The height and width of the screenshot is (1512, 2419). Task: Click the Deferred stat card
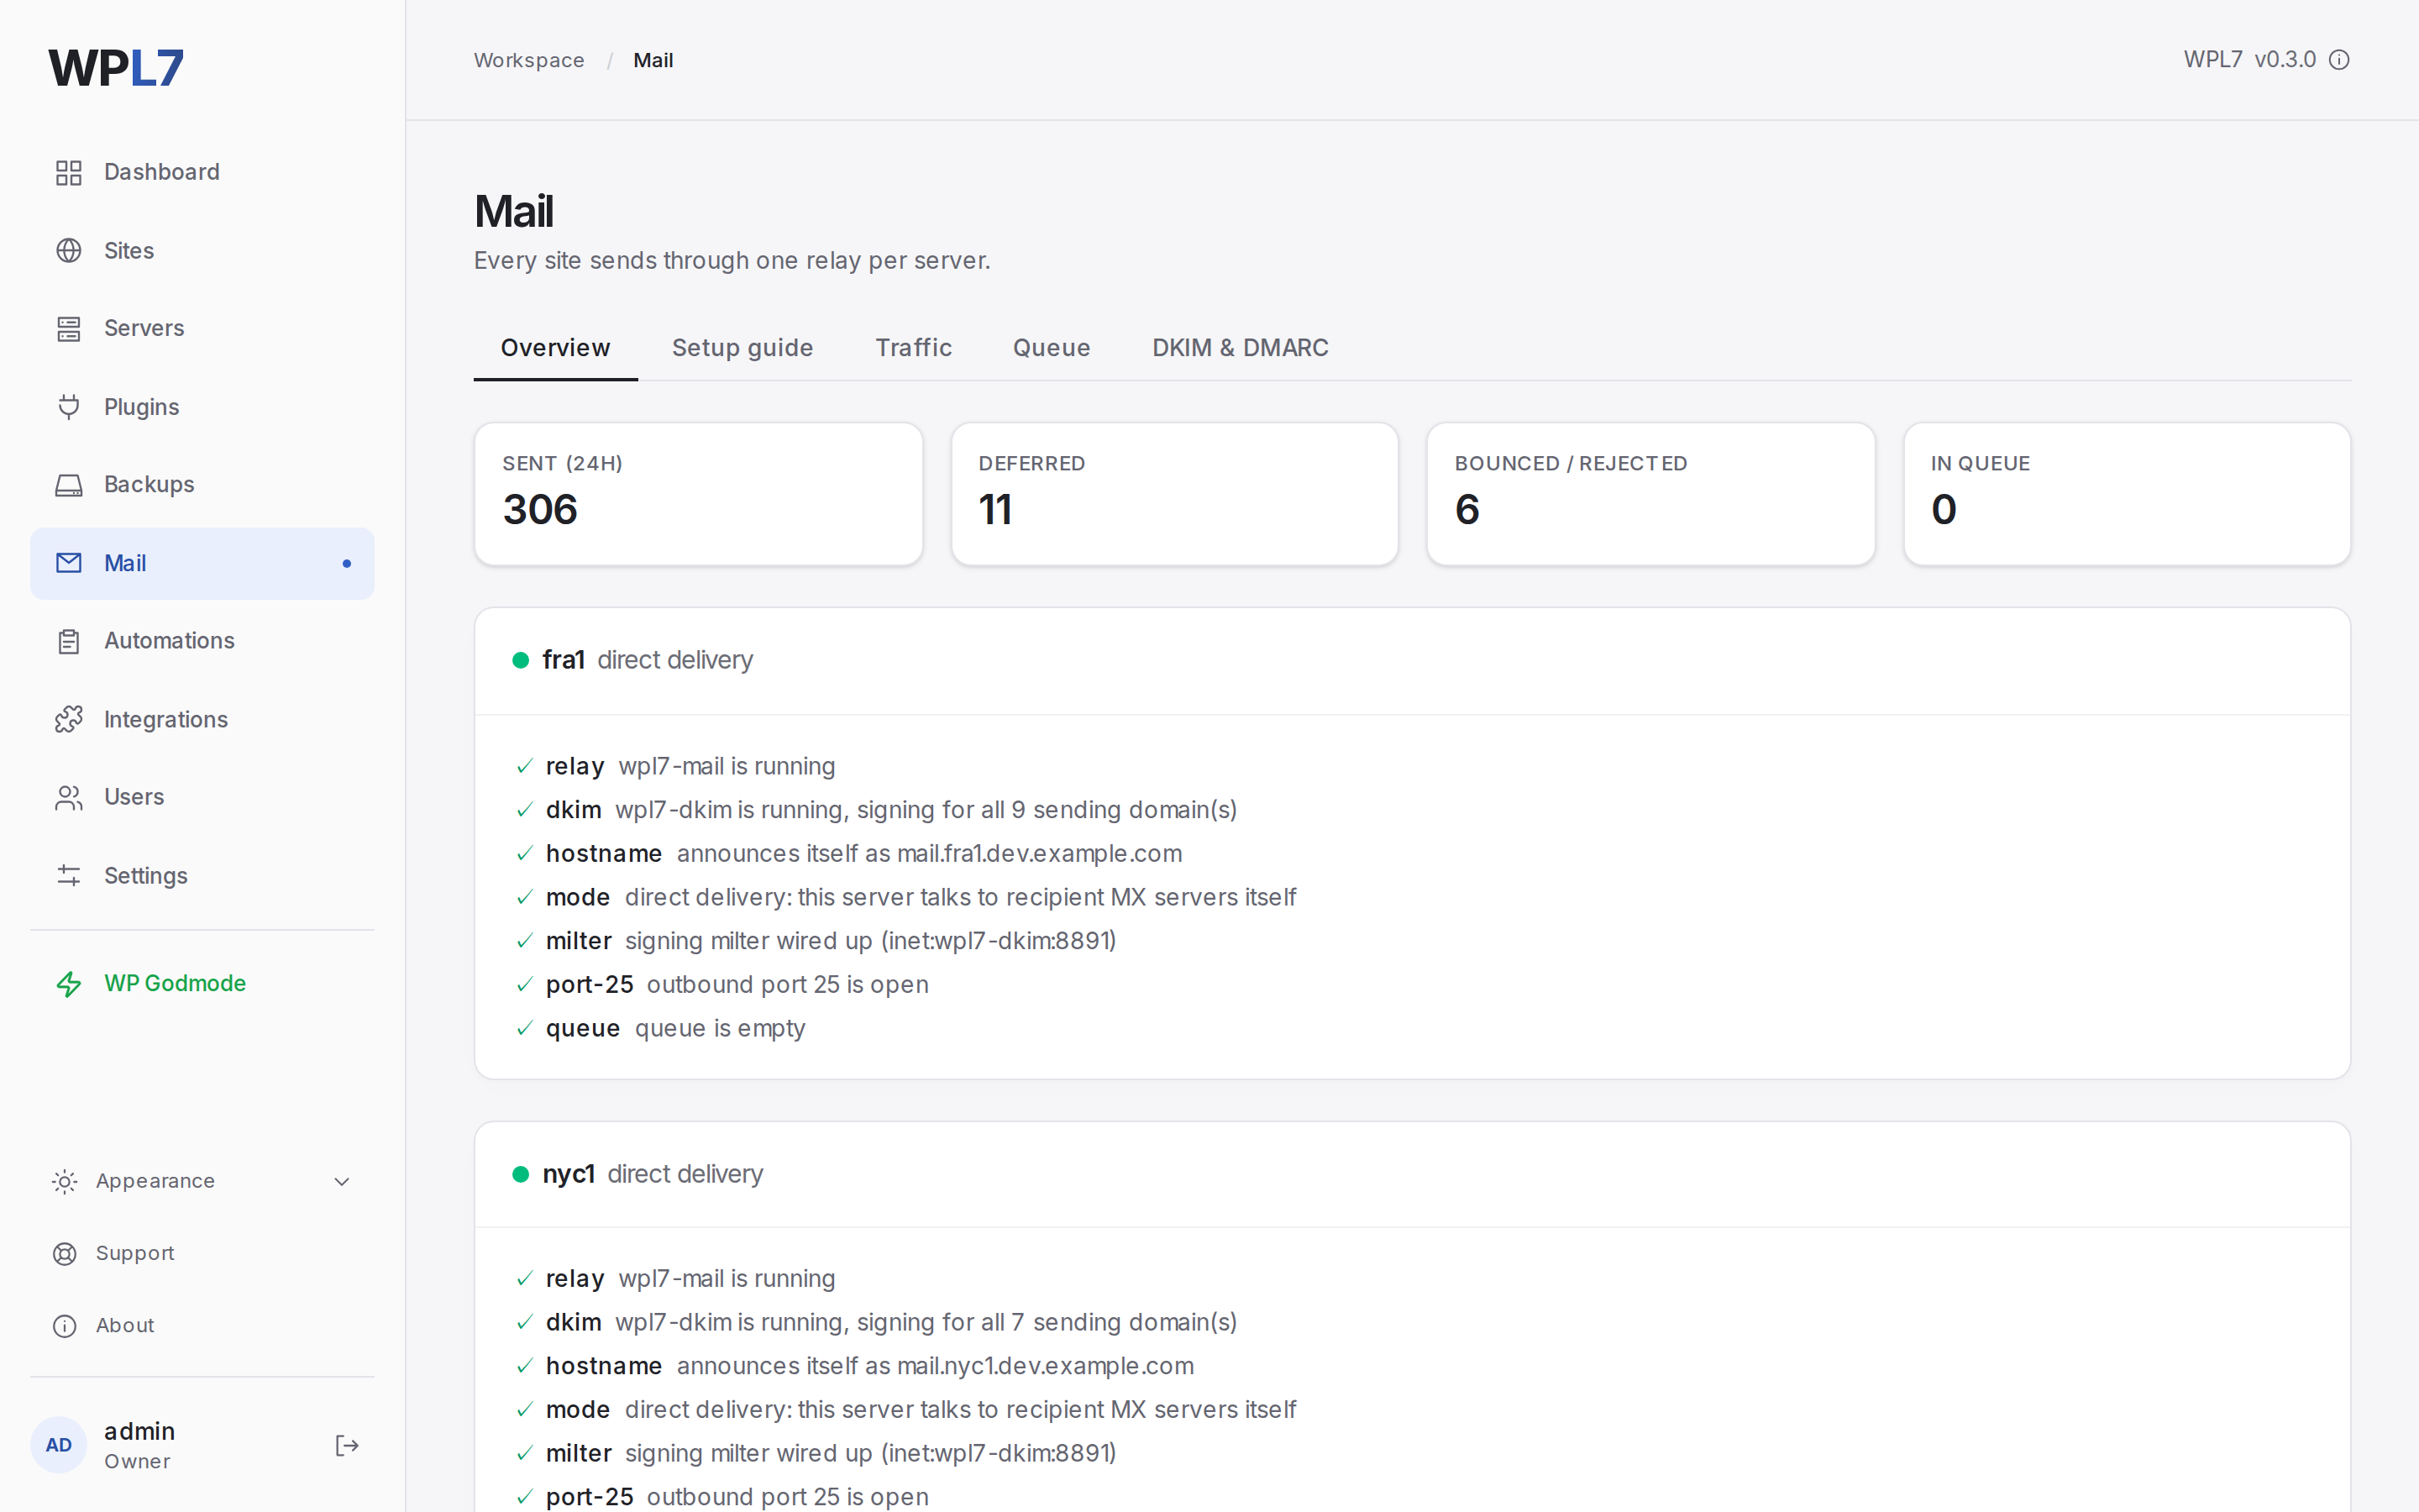(1174, 494)
